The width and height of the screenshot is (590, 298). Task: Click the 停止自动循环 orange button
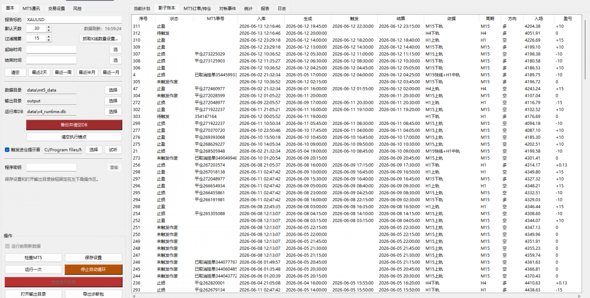point(93,269)
